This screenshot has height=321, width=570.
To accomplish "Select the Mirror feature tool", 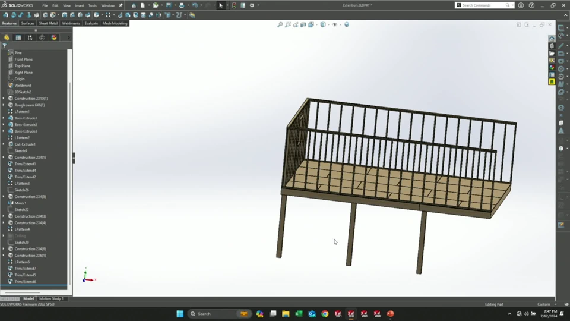I will point(159,15).
